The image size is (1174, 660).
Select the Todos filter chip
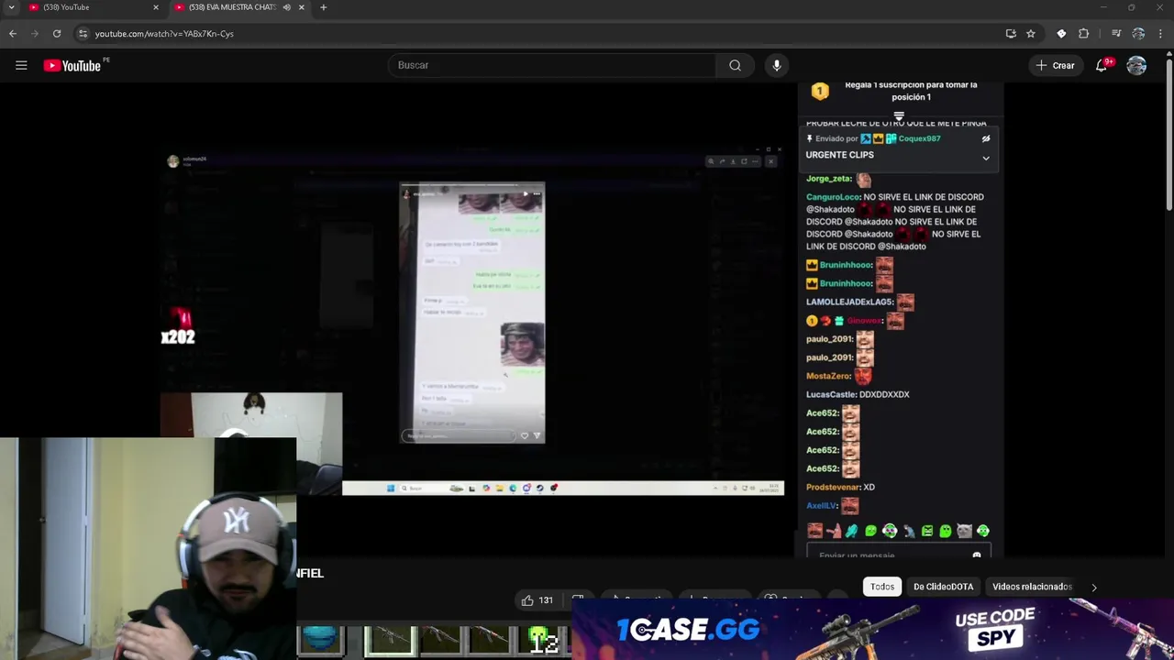pyautogui.click(x=882, y=587)
